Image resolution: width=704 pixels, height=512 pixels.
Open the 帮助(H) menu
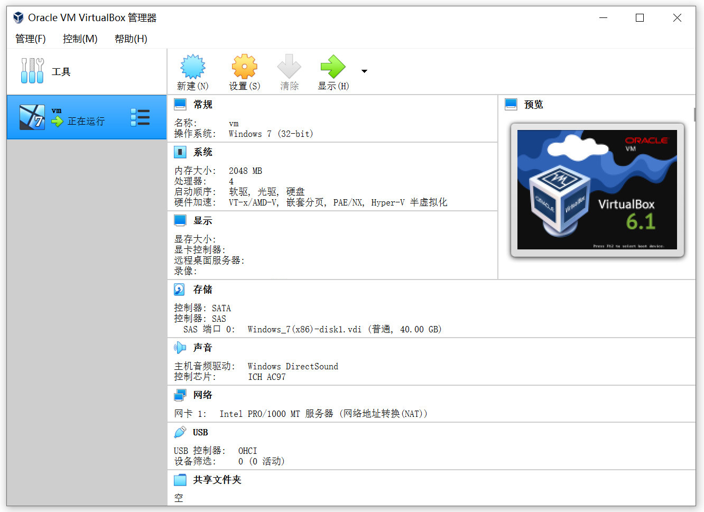pos(129,39)
